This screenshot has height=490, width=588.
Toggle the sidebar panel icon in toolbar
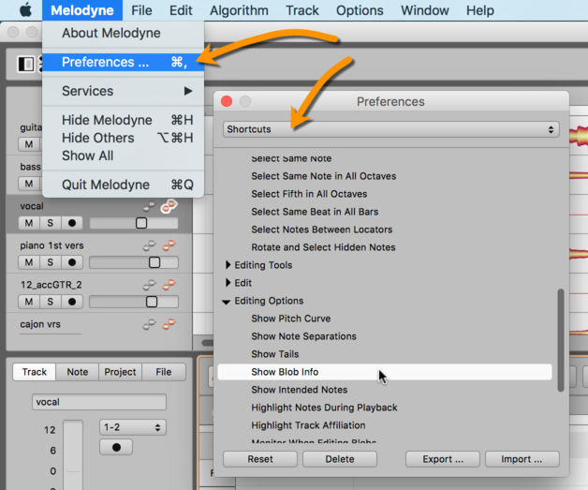coord(26,64)
